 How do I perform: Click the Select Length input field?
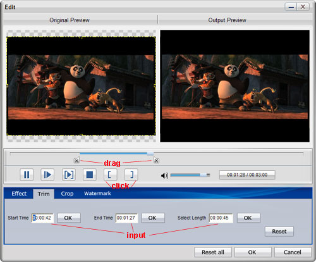(221, 218)
